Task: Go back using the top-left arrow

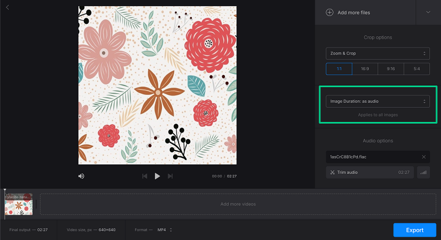Action: (x=8, y=7)
